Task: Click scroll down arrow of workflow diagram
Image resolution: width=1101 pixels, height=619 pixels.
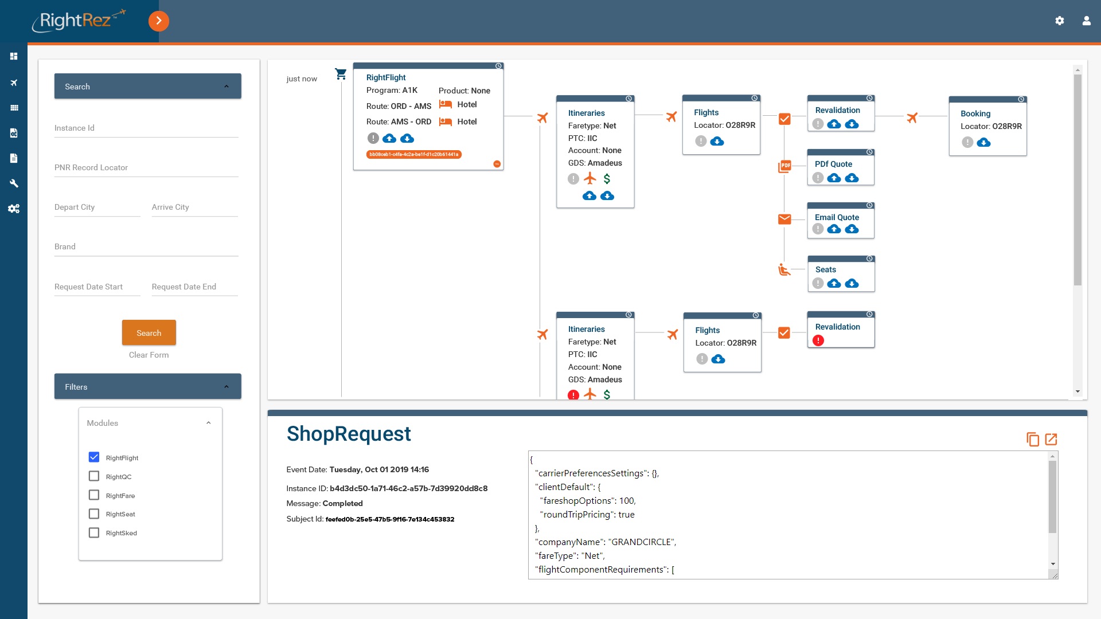Action: pyautogui.click(x=1078, y=391)
